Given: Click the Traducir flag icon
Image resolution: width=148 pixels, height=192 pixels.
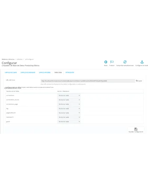Looking at the screenshot, I should pyautogui.click(x=112, y=62).
